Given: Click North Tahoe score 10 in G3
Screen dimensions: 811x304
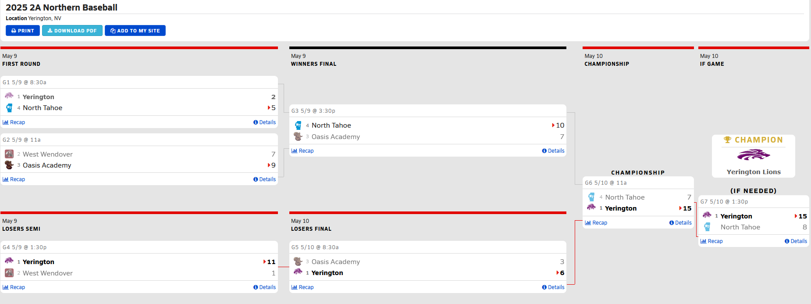Looking at the screenshot, I should (560, 125).
